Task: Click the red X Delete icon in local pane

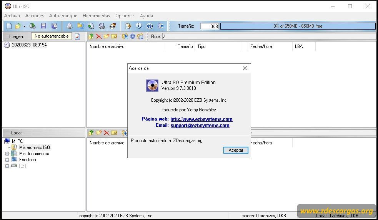Action: tap(106, 132)
